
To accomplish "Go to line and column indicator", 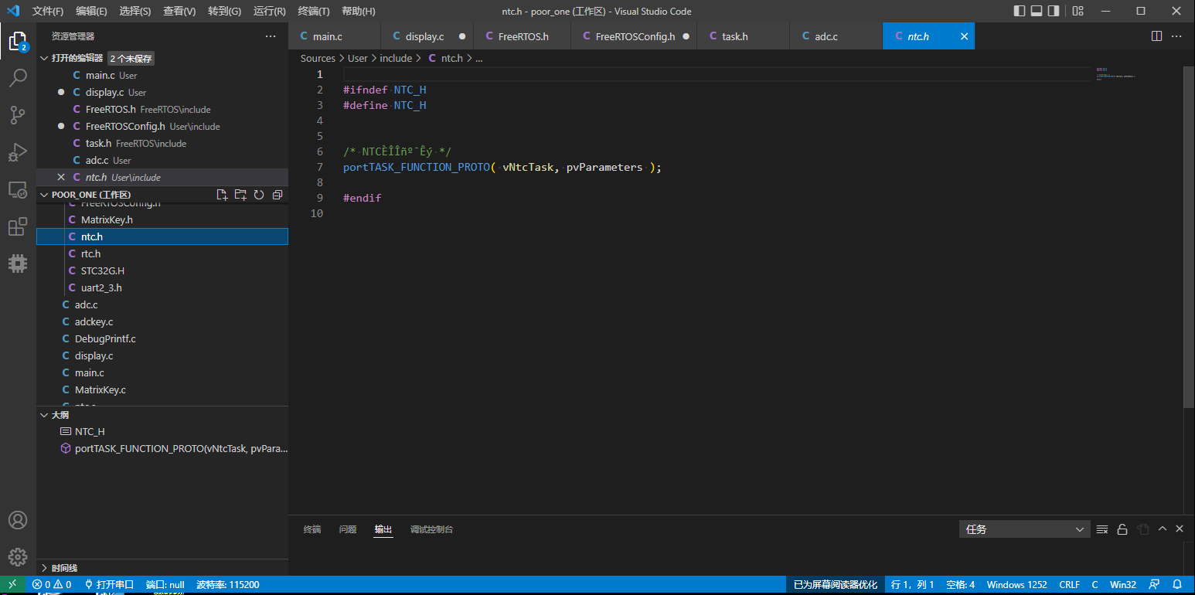I will tap(913, 585).
